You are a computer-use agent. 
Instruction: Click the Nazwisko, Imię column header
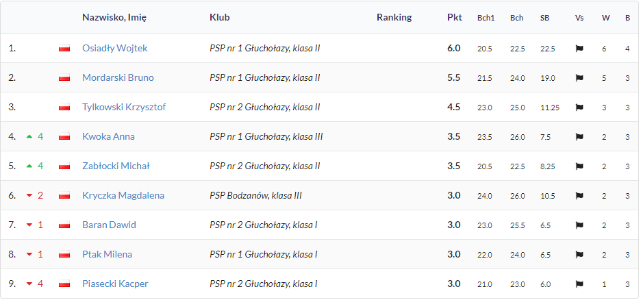click(x=114, y=18)
